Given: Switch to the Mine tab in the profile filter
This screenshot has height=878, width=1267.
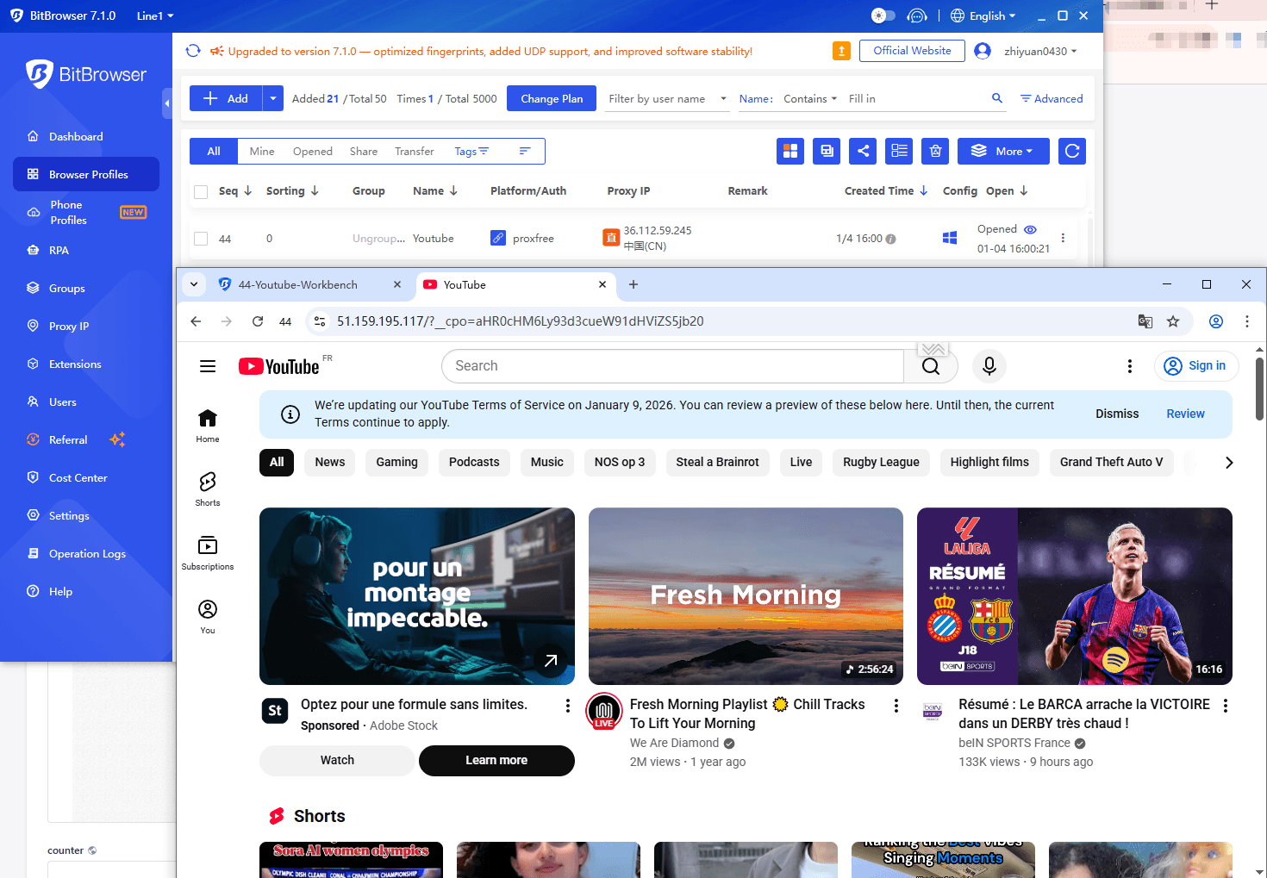Looking at the screenshot, I should click(x=261, y=151).
